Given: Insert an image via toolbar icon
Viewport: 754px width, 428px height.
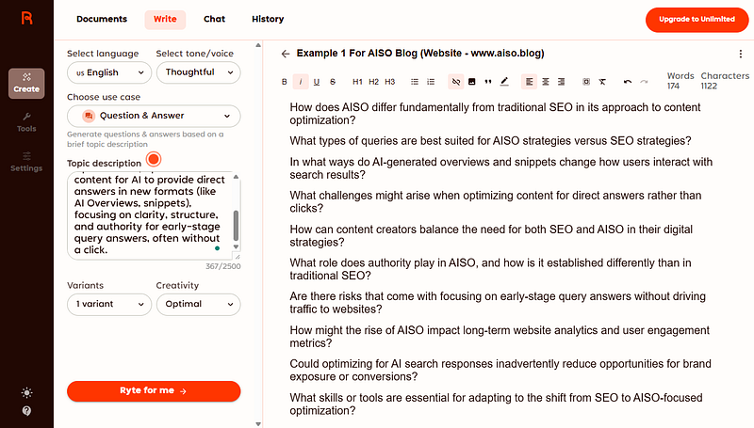Looking at the screenshot, I should coord(472,82).
